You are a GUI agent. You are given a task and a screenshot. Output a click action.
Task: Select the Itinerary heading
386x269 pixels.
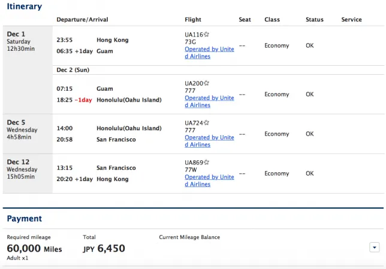pyautogui.click(x=25, y=7)
